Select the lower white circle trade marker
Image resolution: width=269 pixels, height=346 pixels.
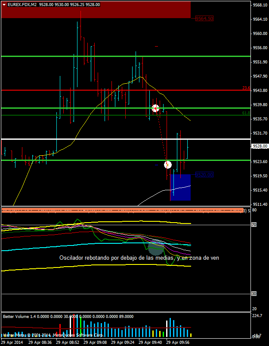[168, 164]
